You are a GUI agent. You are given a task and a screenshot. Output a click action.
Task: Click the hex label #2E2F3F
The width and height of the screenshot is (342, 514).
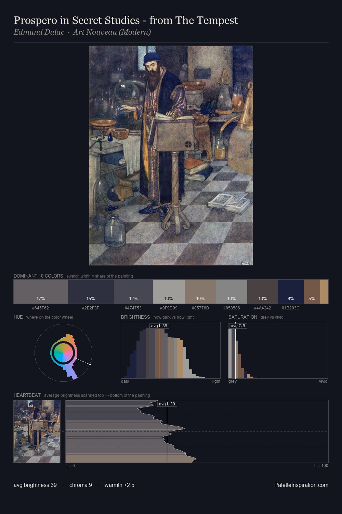tap(91, 308)
